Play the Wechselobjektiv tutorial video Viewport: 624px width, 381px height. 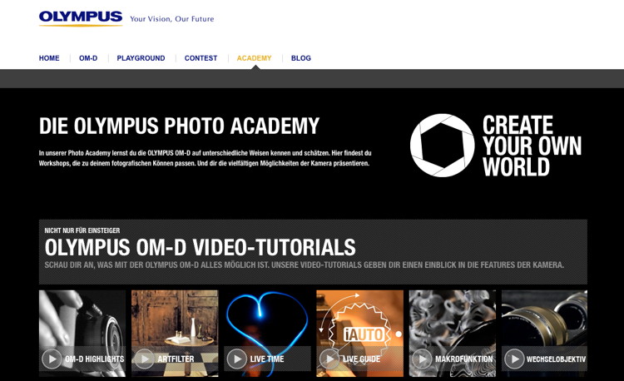coord(515,359)
